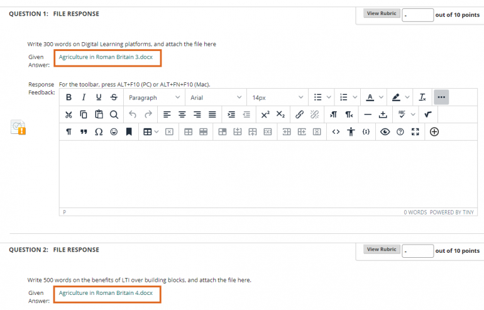
Task: Apply underline formatting
Action: pyautogui.click(x=99, y=97)
